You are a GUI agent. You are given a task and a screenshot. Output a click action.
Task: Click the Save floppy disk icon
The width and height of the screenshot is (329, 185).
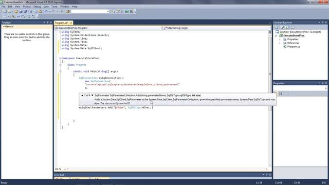[21, 11]
